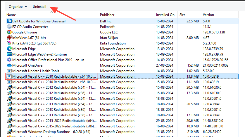Select Visual C++ 2010 Redistributable x86 entry
Image resolution: width=245 pixels, height=137 pixels.
(54, 82)
